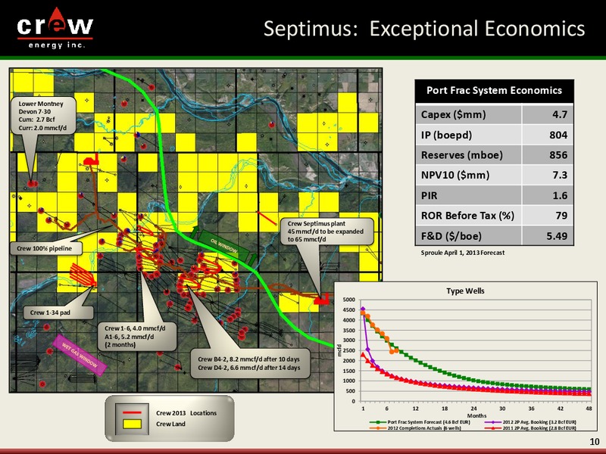
Task: Select the IP value 804
Action: [x=558, y=135]
